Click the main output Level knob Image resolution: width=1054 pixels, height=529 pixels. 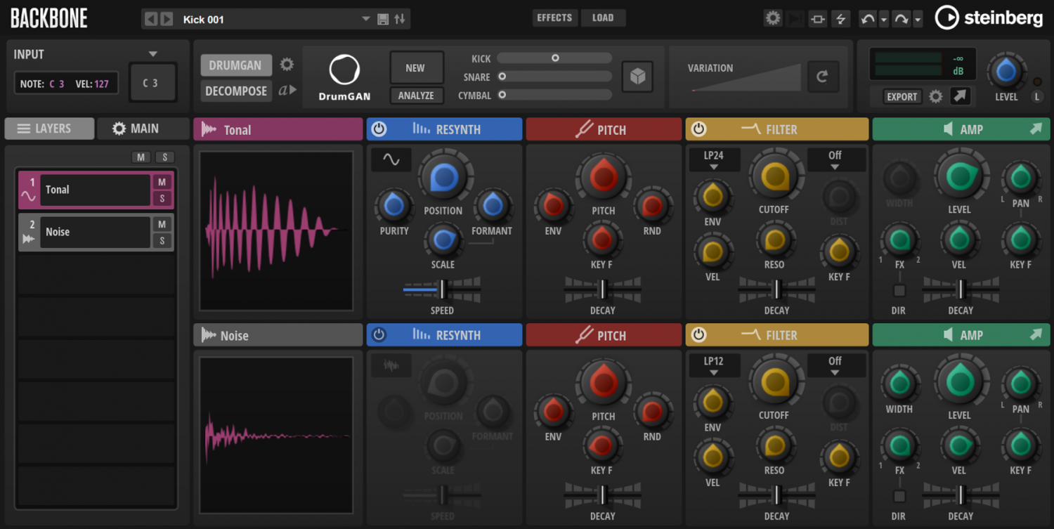coord(1006,72)
